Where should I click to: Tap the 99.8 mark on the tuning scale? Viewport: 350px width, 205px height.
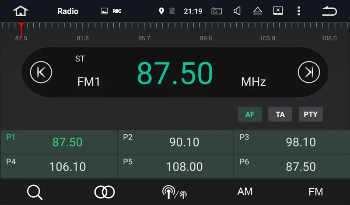click(206, 38)
